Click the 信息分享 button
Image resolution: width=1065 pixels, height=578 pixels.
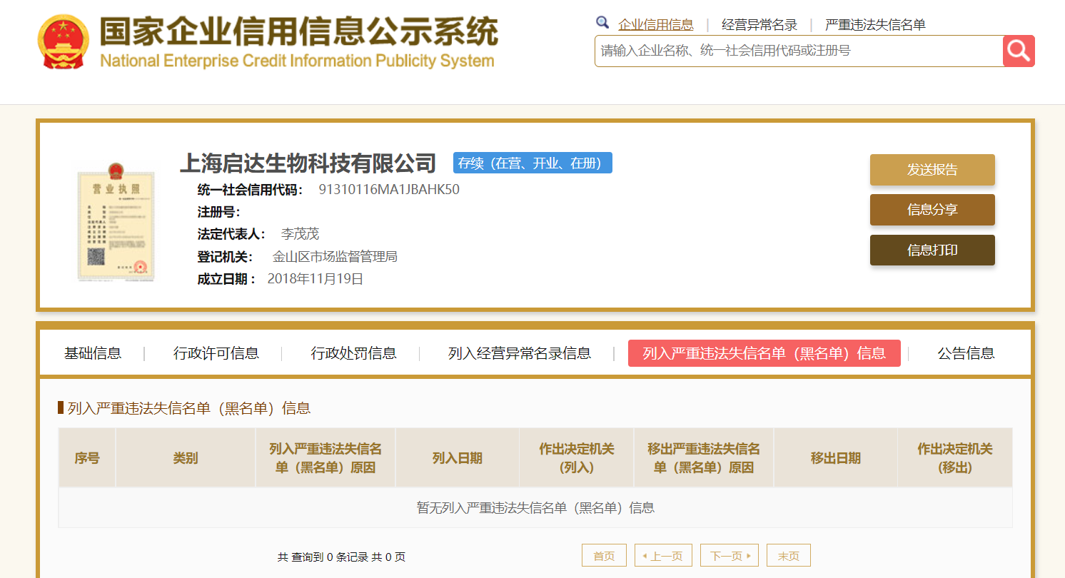[x=932, y=210]
